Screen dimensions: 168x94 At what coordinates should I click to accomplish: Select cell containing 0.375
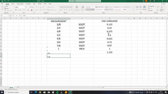tap(109, 31)
